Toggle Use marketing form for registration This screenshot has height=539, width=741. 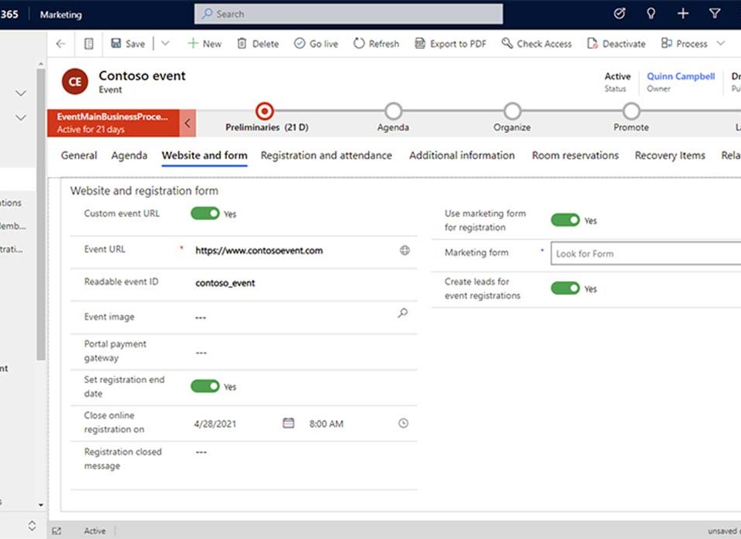565,220
